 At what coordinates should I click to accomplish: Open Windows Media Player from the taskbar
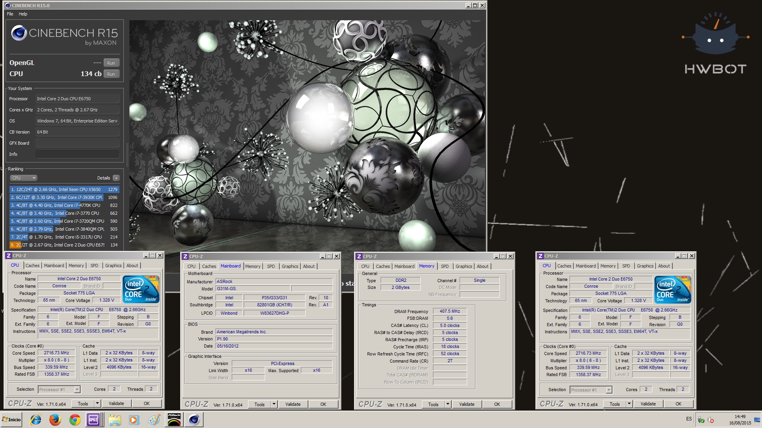pos(134,420)
